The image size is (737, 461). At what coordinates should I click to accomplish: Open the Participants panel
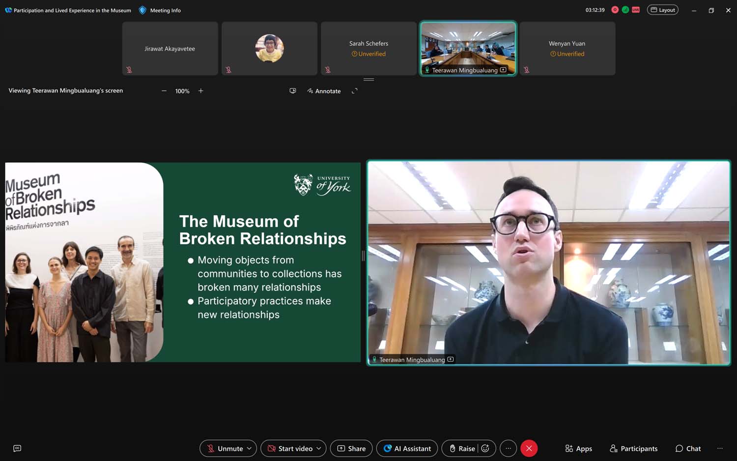[x=633, y=448]
